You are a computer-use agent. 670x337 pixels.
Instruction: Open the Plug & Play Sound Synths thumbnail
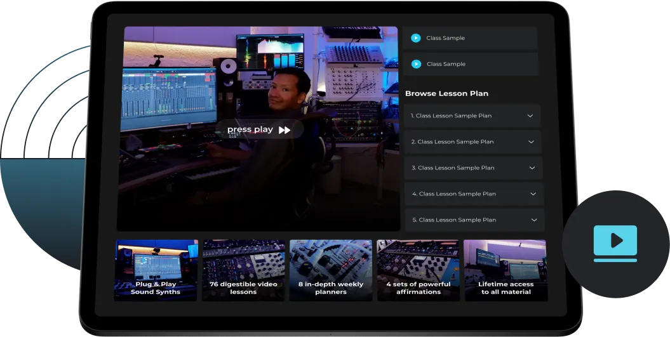(156, 270)
